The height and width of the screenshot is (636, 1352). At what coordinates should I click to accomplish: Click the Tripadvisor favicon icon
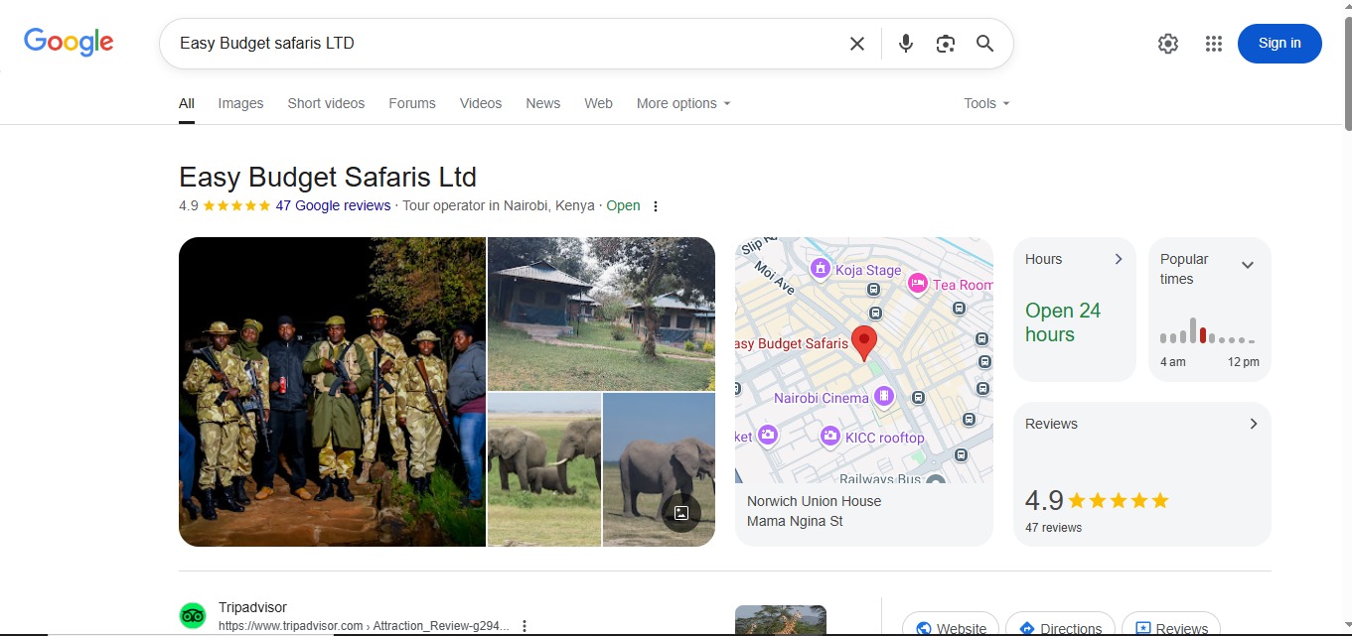pos(193,616)
